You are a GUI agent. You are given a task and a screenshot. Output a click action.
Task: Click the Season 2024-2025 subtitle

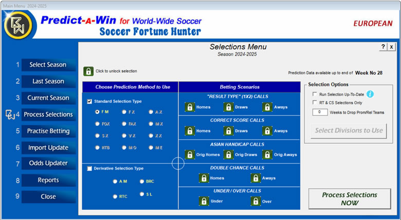click(237, 54)
